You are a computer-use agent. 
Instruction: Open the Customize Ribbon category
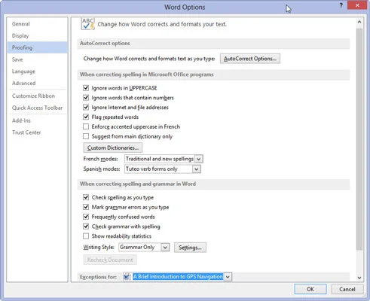tap(33, 96)
